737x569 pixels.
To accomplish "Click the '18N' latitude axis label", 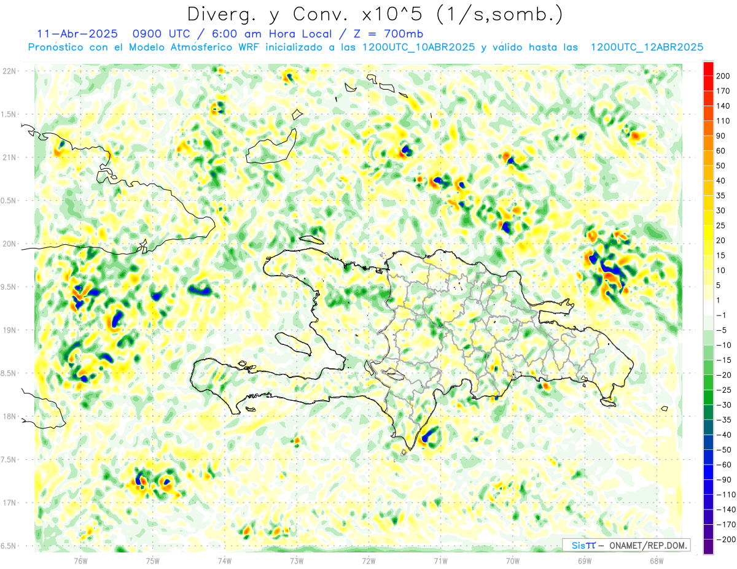I will pos(9,416).
